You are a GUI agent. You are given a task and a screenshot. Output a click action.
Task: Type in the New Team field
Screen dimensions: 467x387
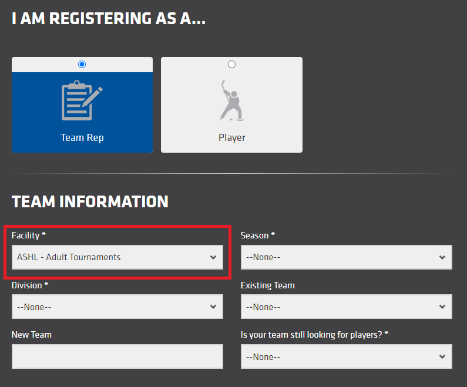pyautogui.click(x=117, y=356)
